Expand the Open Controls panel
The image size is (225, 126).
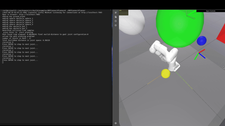211,11
